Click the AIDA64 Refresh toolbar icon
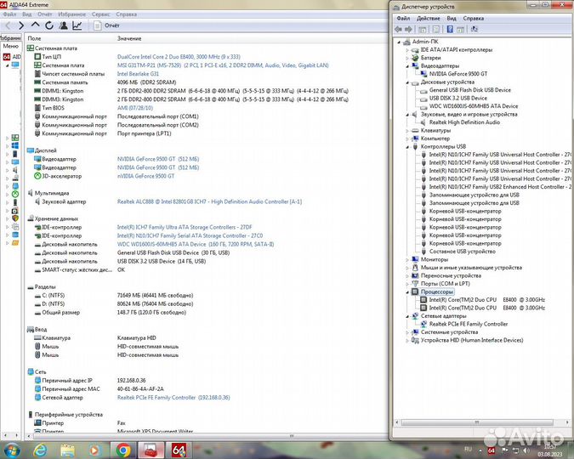 coord(49,25)
